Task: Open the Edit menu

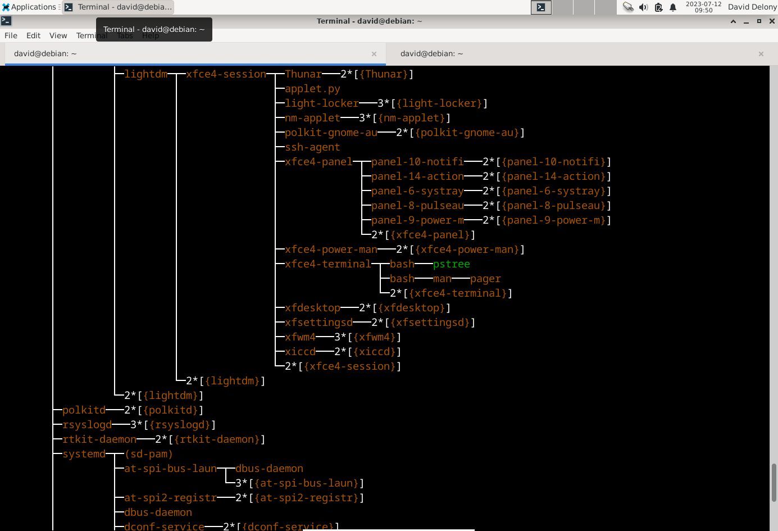Action: point(33,35)
